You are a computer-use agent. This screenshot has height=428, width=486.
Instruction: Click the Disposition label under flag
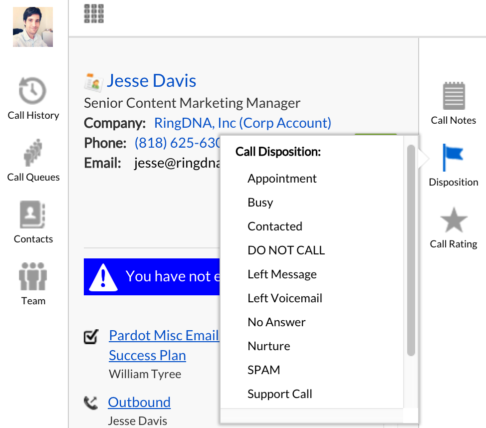point(454,182)
